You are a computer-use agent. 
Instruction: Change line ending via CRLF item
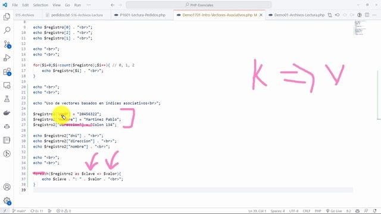[307, 211]
